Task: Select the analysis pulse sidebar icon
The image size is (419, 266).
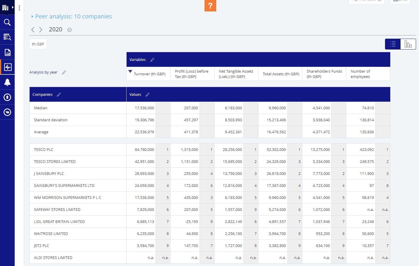Action: (8, 67)
